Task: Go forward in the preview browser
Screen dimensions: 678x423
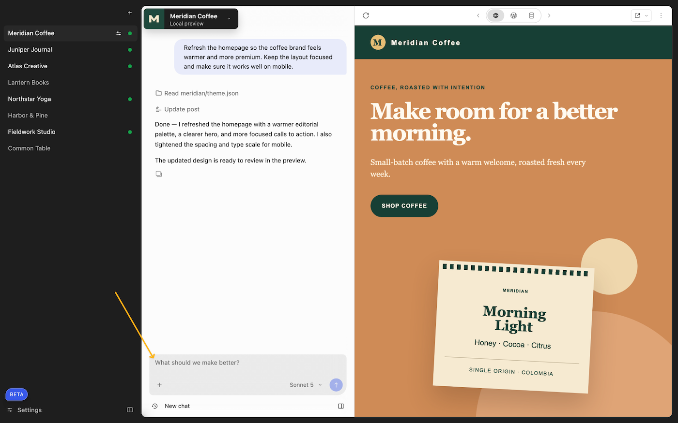Action: coord(549,15)
